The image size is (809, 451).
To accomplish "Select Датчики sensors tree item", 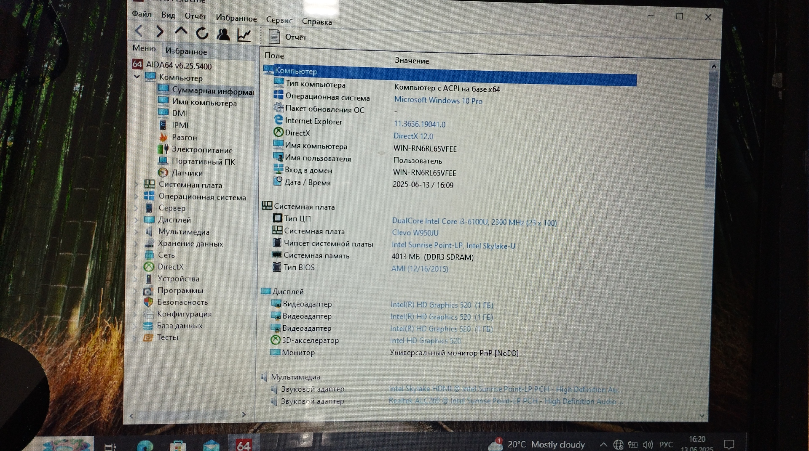I will click(187, 173).
